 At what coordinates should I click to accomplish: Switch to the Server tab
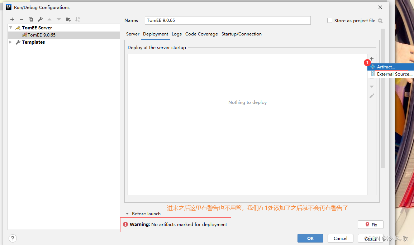pyautogui.click(x=133, y=34)
